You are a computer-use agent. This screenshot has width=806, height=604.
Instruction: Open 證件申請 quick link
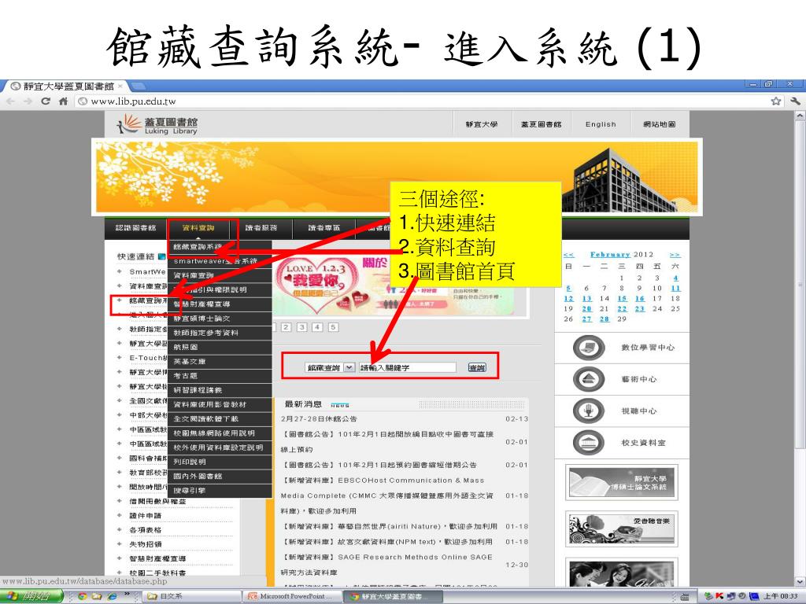[x=146, y=516]
